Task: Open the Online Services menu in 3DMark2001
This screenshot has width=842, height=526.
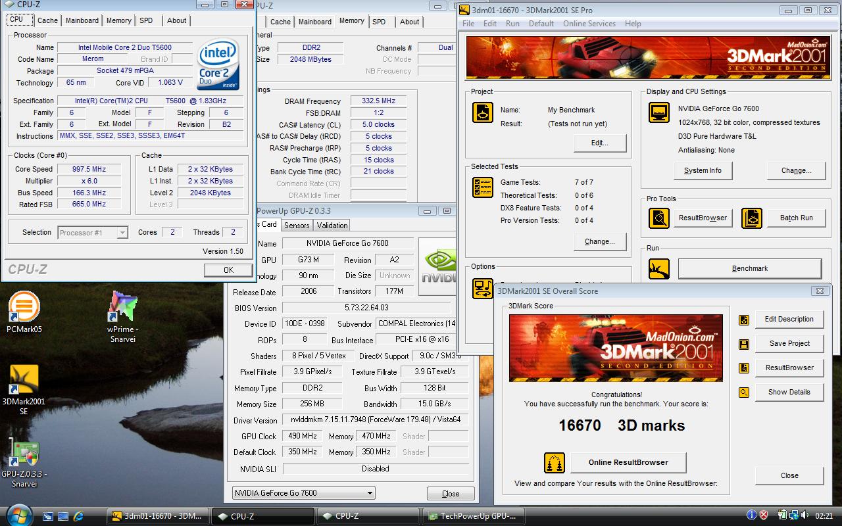Action: pos(589,24)
